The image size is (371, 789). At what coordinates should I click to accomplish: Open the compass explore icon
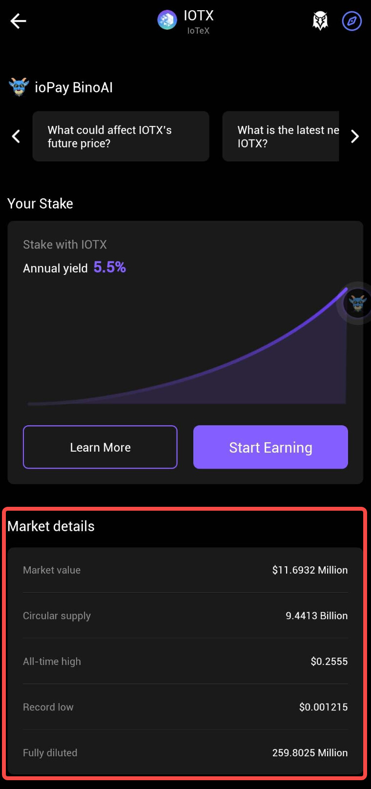[351, 21]
